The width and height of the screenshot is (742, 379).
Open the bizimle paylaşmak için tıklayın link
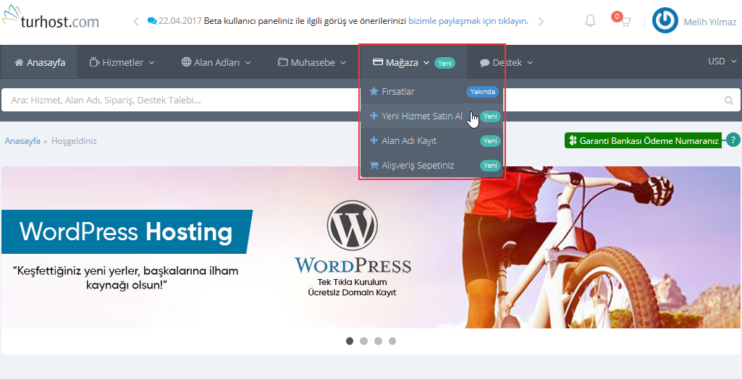[x=468, y=21]
